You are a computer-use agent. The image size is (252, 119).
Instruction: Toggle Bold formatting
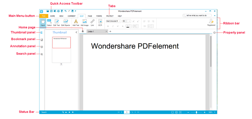[108, 26]
